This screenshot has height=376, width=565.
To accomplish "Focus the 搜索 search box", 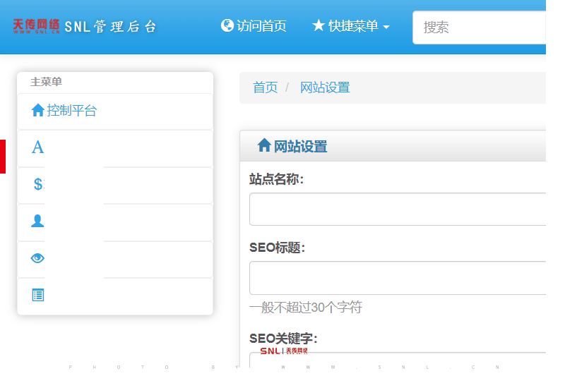I will click(480, 28).
